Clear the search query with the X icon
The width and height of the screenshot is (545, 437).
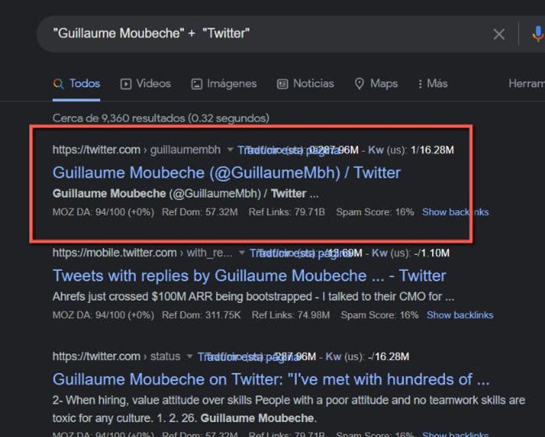499,34
